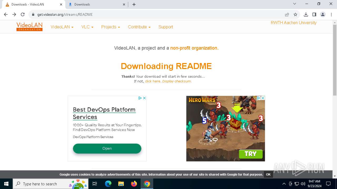The width and height of the screenshot is (337, 189).
Task: Close the Downloads - VideoLAN tab
Action: (x=61, y=4)
